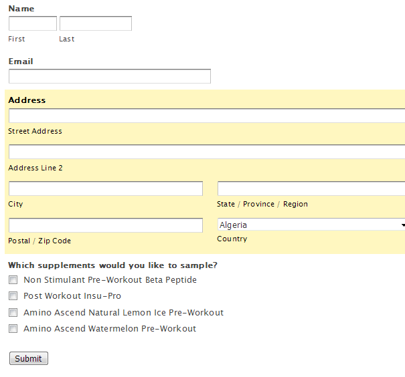
Task: Click the First name input field
Action: (33, 23)
